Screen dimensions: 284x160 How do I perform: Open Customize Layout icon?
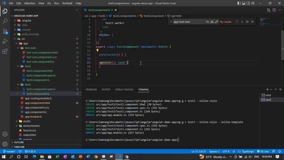pyautogui.click(x=253, y=3)
